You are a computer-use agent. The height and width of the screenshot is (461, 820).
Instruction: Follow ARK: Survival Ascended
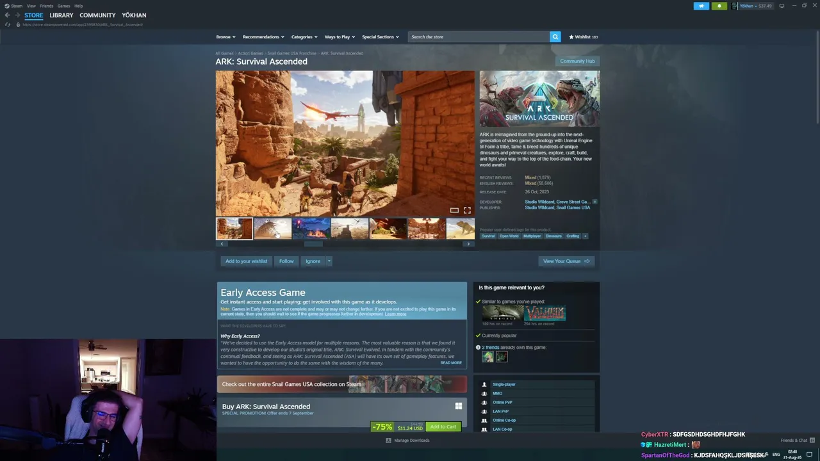[286, 261]
